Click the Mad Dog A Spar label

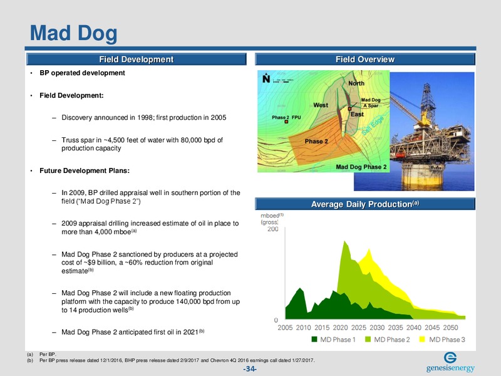(371, 103)
